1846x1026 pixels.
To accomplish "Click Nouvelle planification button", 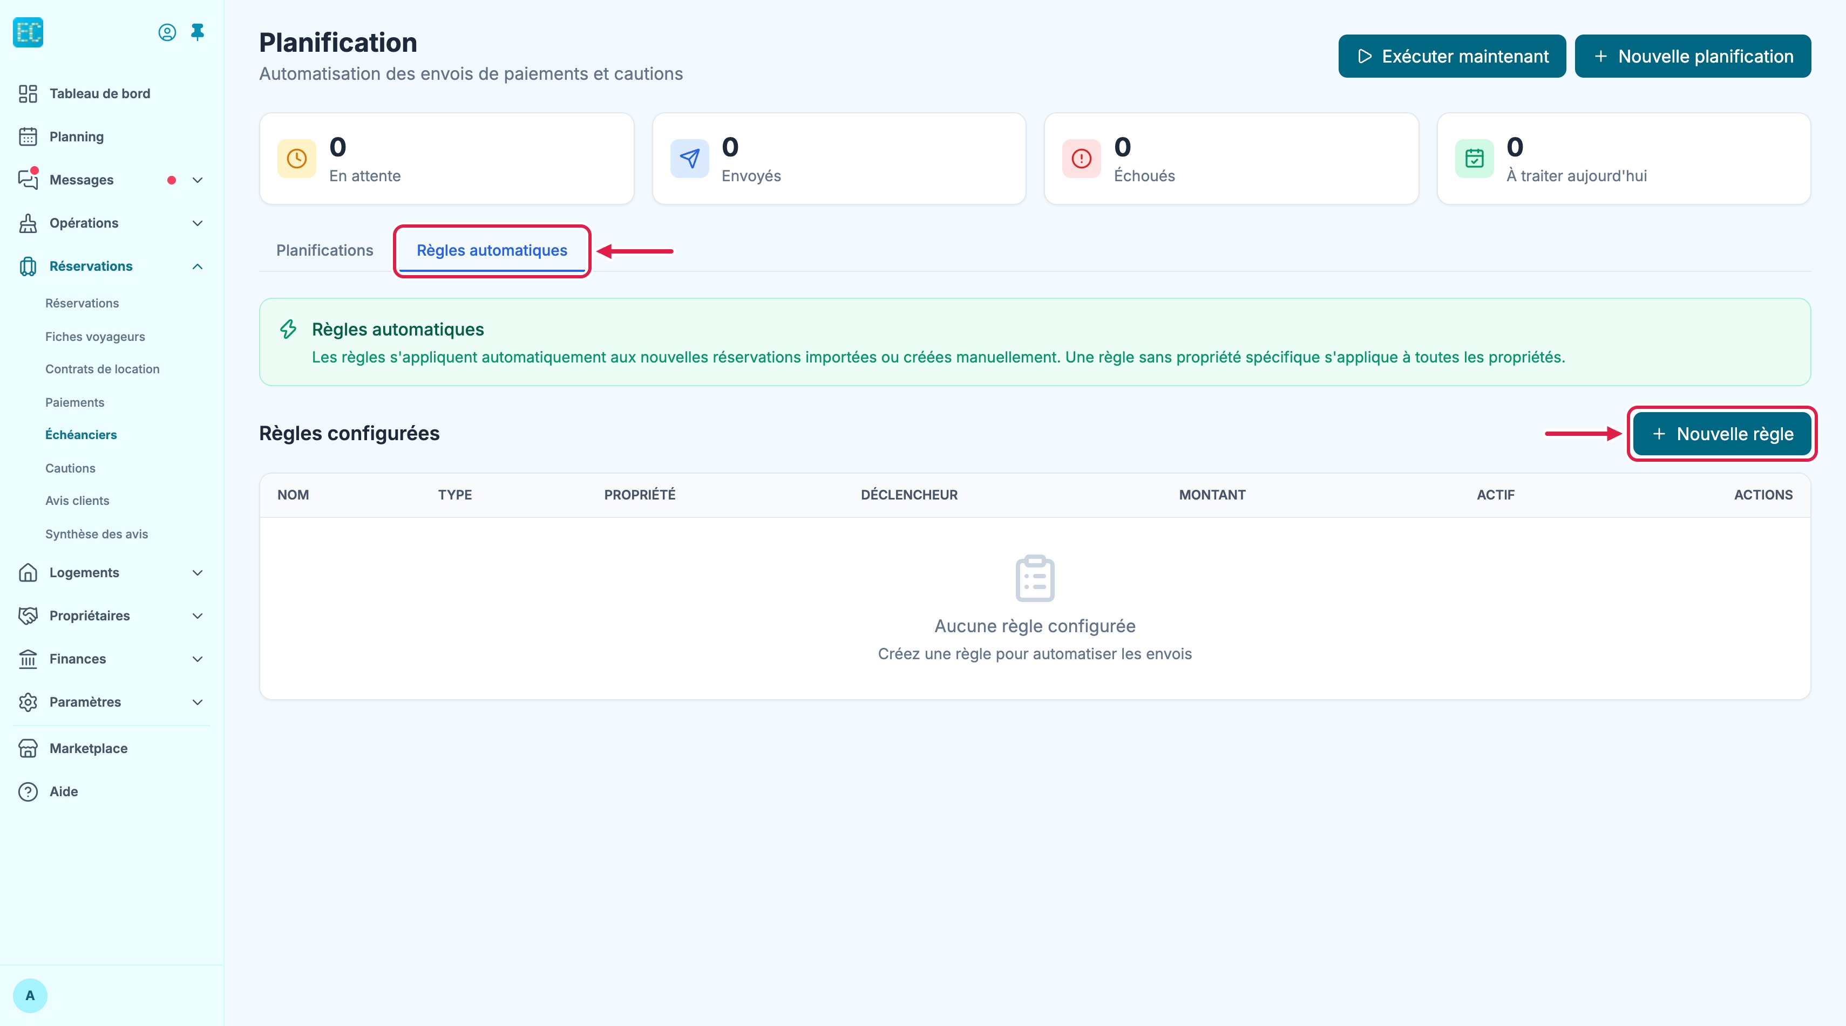I will 1693,56.
